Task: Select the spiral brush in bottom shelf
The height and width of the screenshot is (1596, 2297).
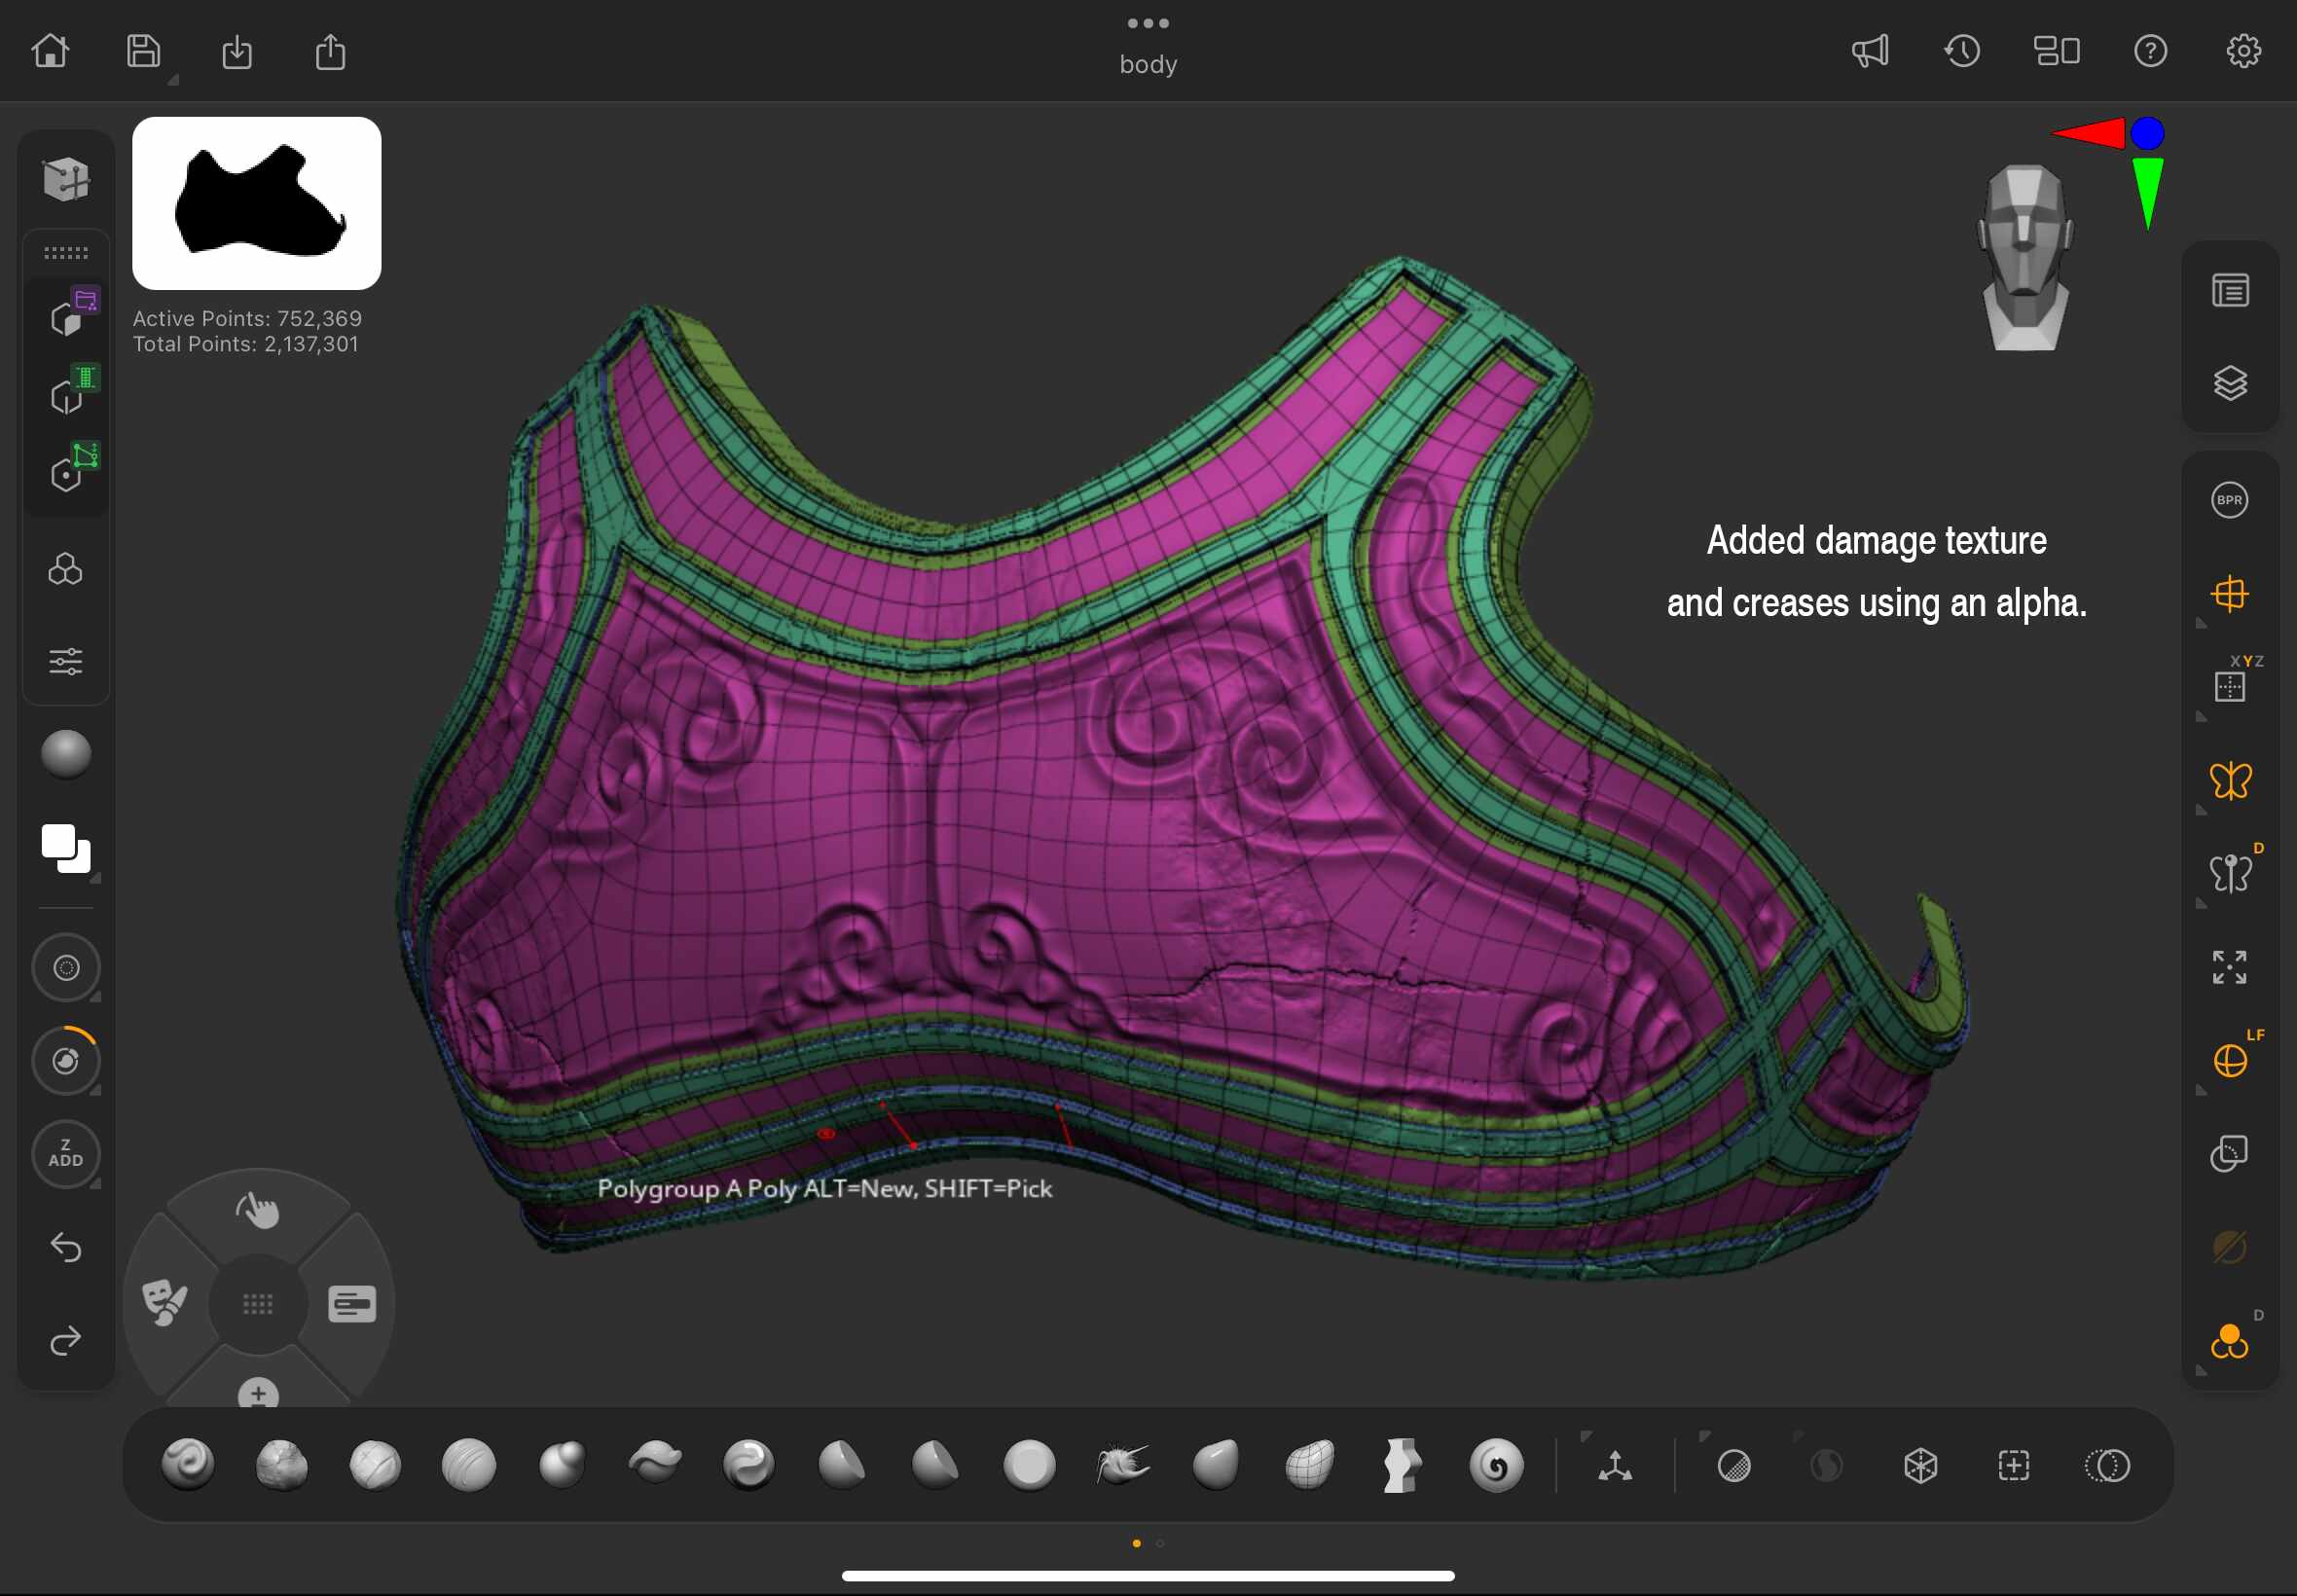Action: click(1496, 1466)
